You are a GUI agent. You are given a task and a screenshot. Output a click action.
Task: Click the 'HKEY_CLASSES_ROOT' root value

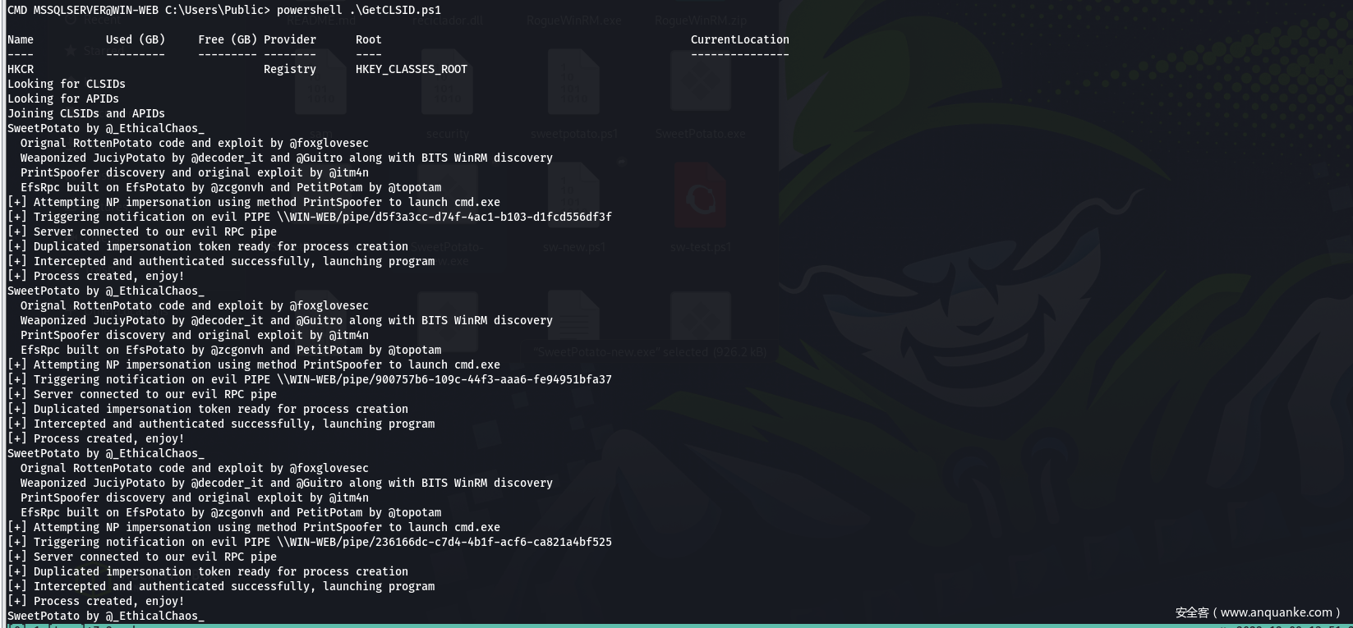coord(412,69)
